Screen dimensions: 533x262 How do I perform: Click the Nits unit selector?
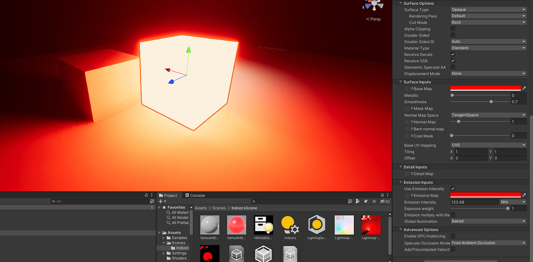pos(513,202)
